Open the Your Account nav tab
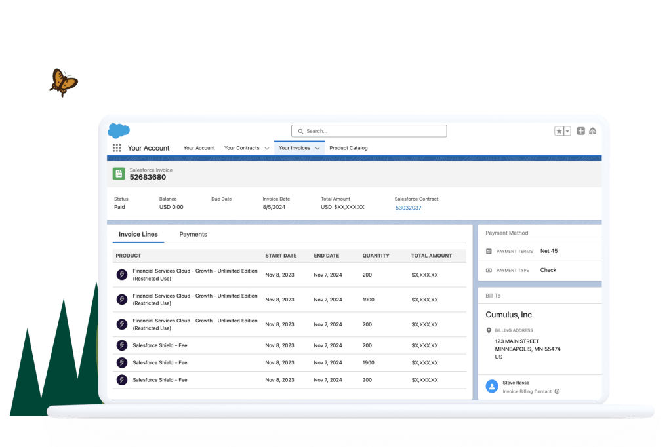Image resolution: width=671 pixels, height=447 pixels. 199,148
